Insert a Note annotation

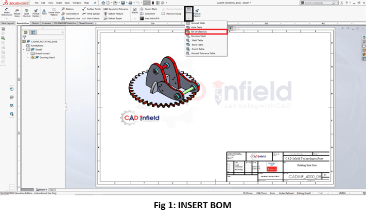coord(44,12)
